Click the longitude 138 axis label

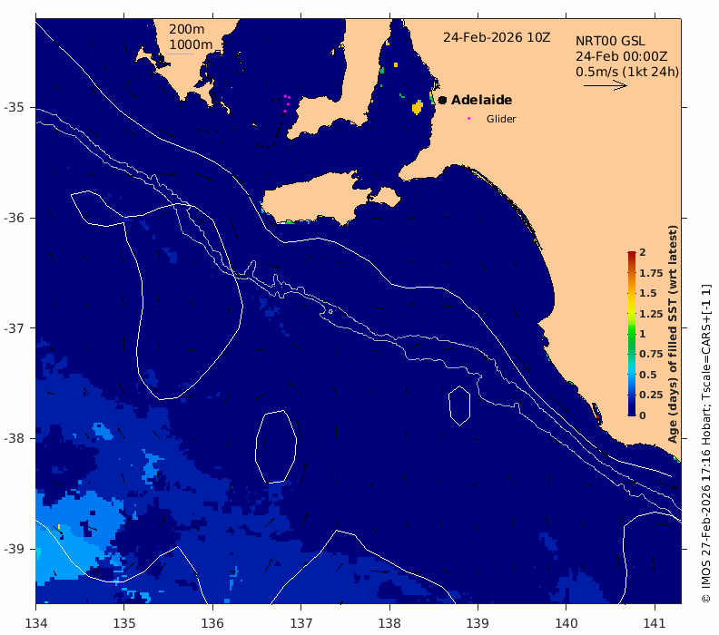coord(389,623)
